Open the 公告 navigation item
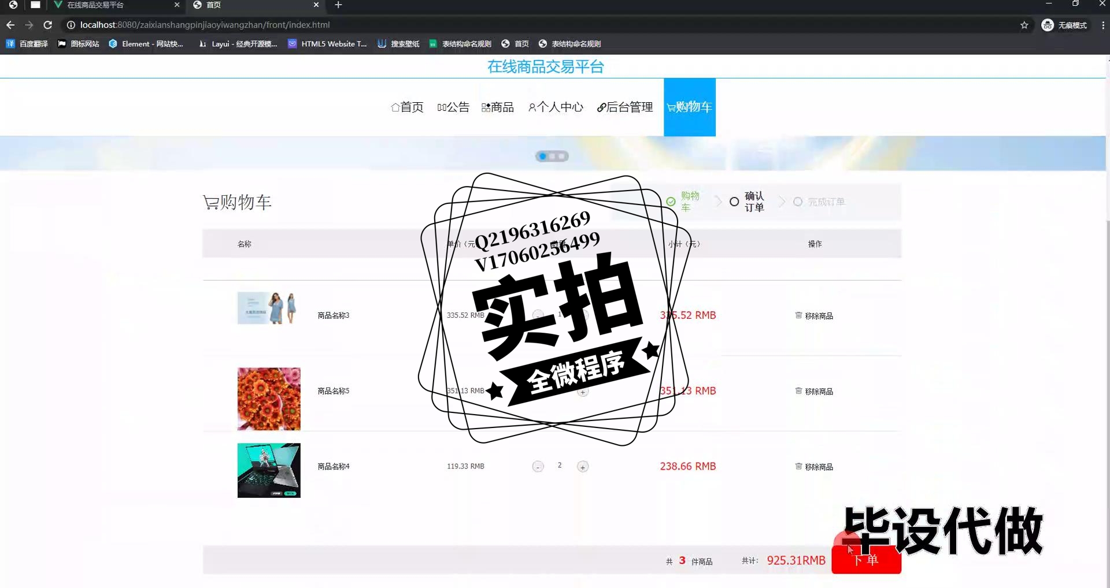The image size is (1110, 588). [x=453, y=107]
